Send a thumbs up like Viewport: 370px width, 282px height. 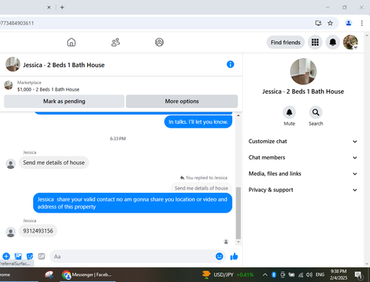(234, 256)
